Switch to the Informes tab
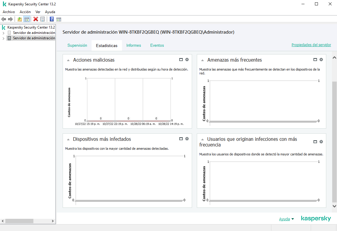 click(x=134, y=46)
